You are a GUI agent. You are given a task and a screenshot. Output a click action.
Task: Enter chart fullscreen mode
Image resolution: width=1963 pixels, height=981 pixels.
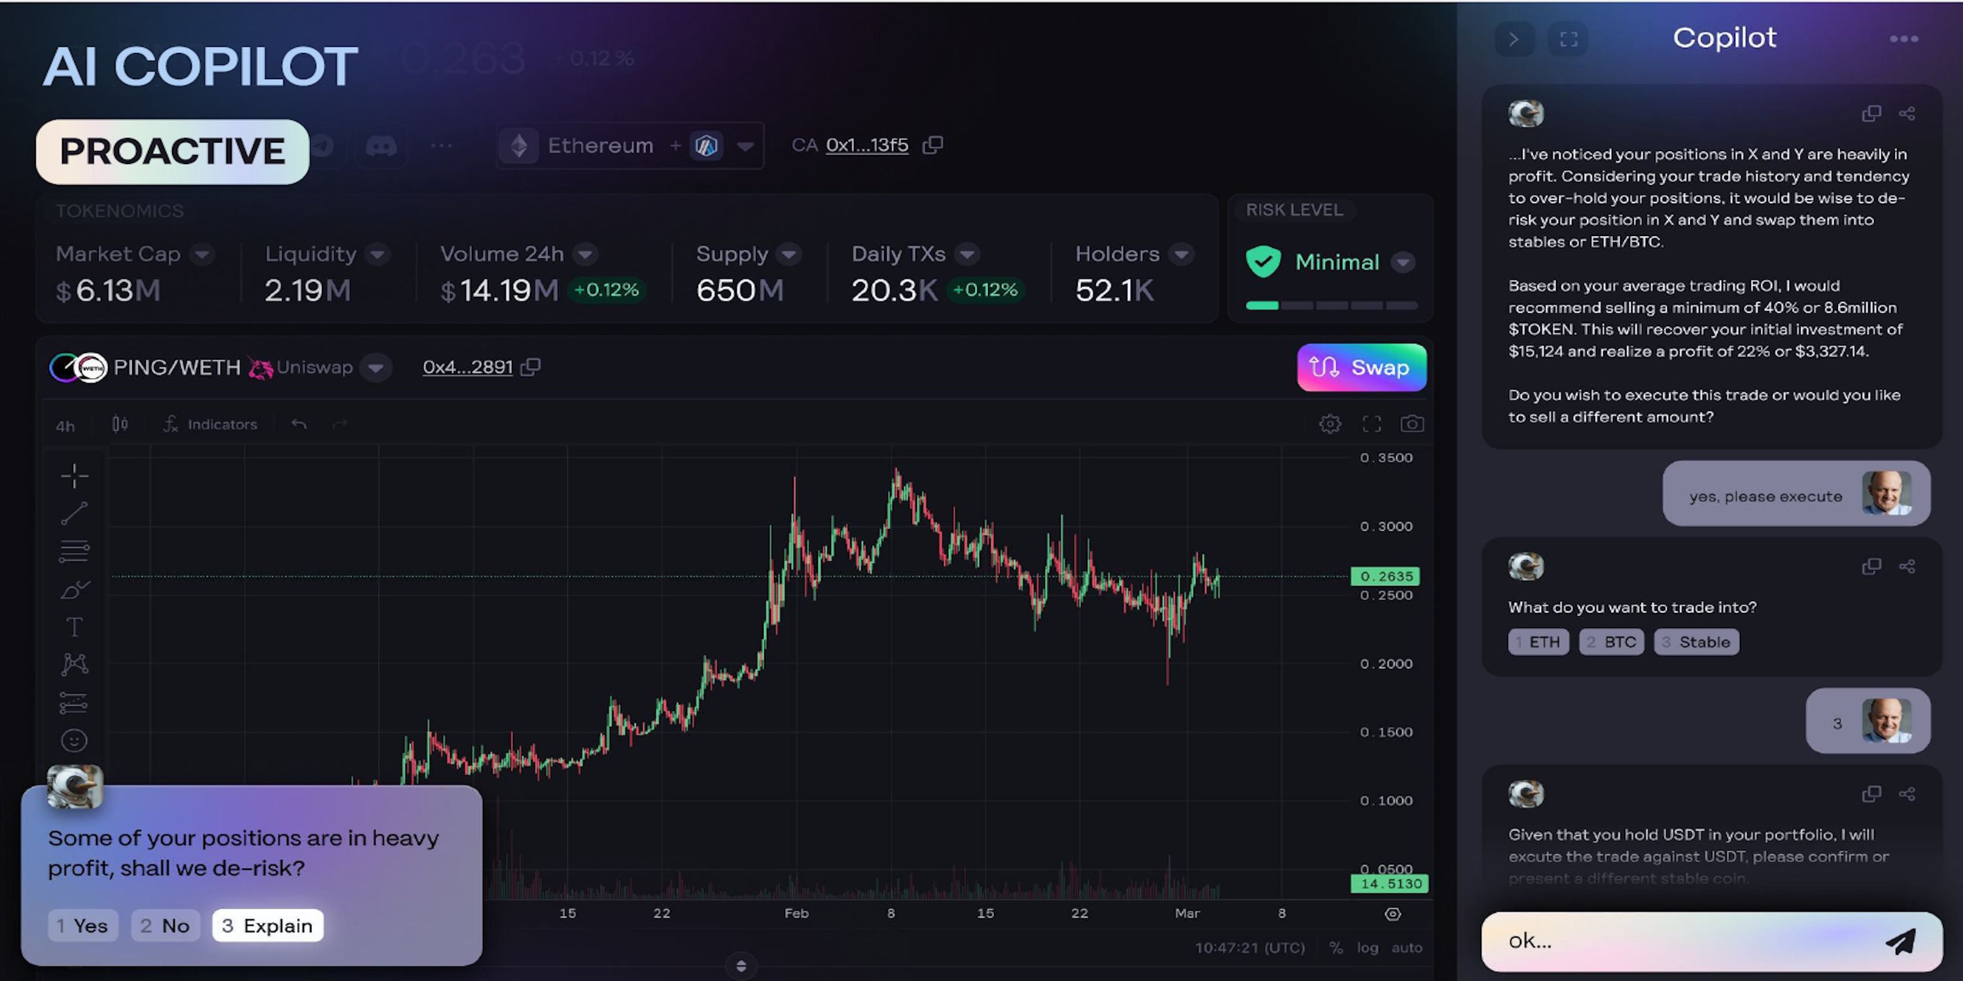1371,424
